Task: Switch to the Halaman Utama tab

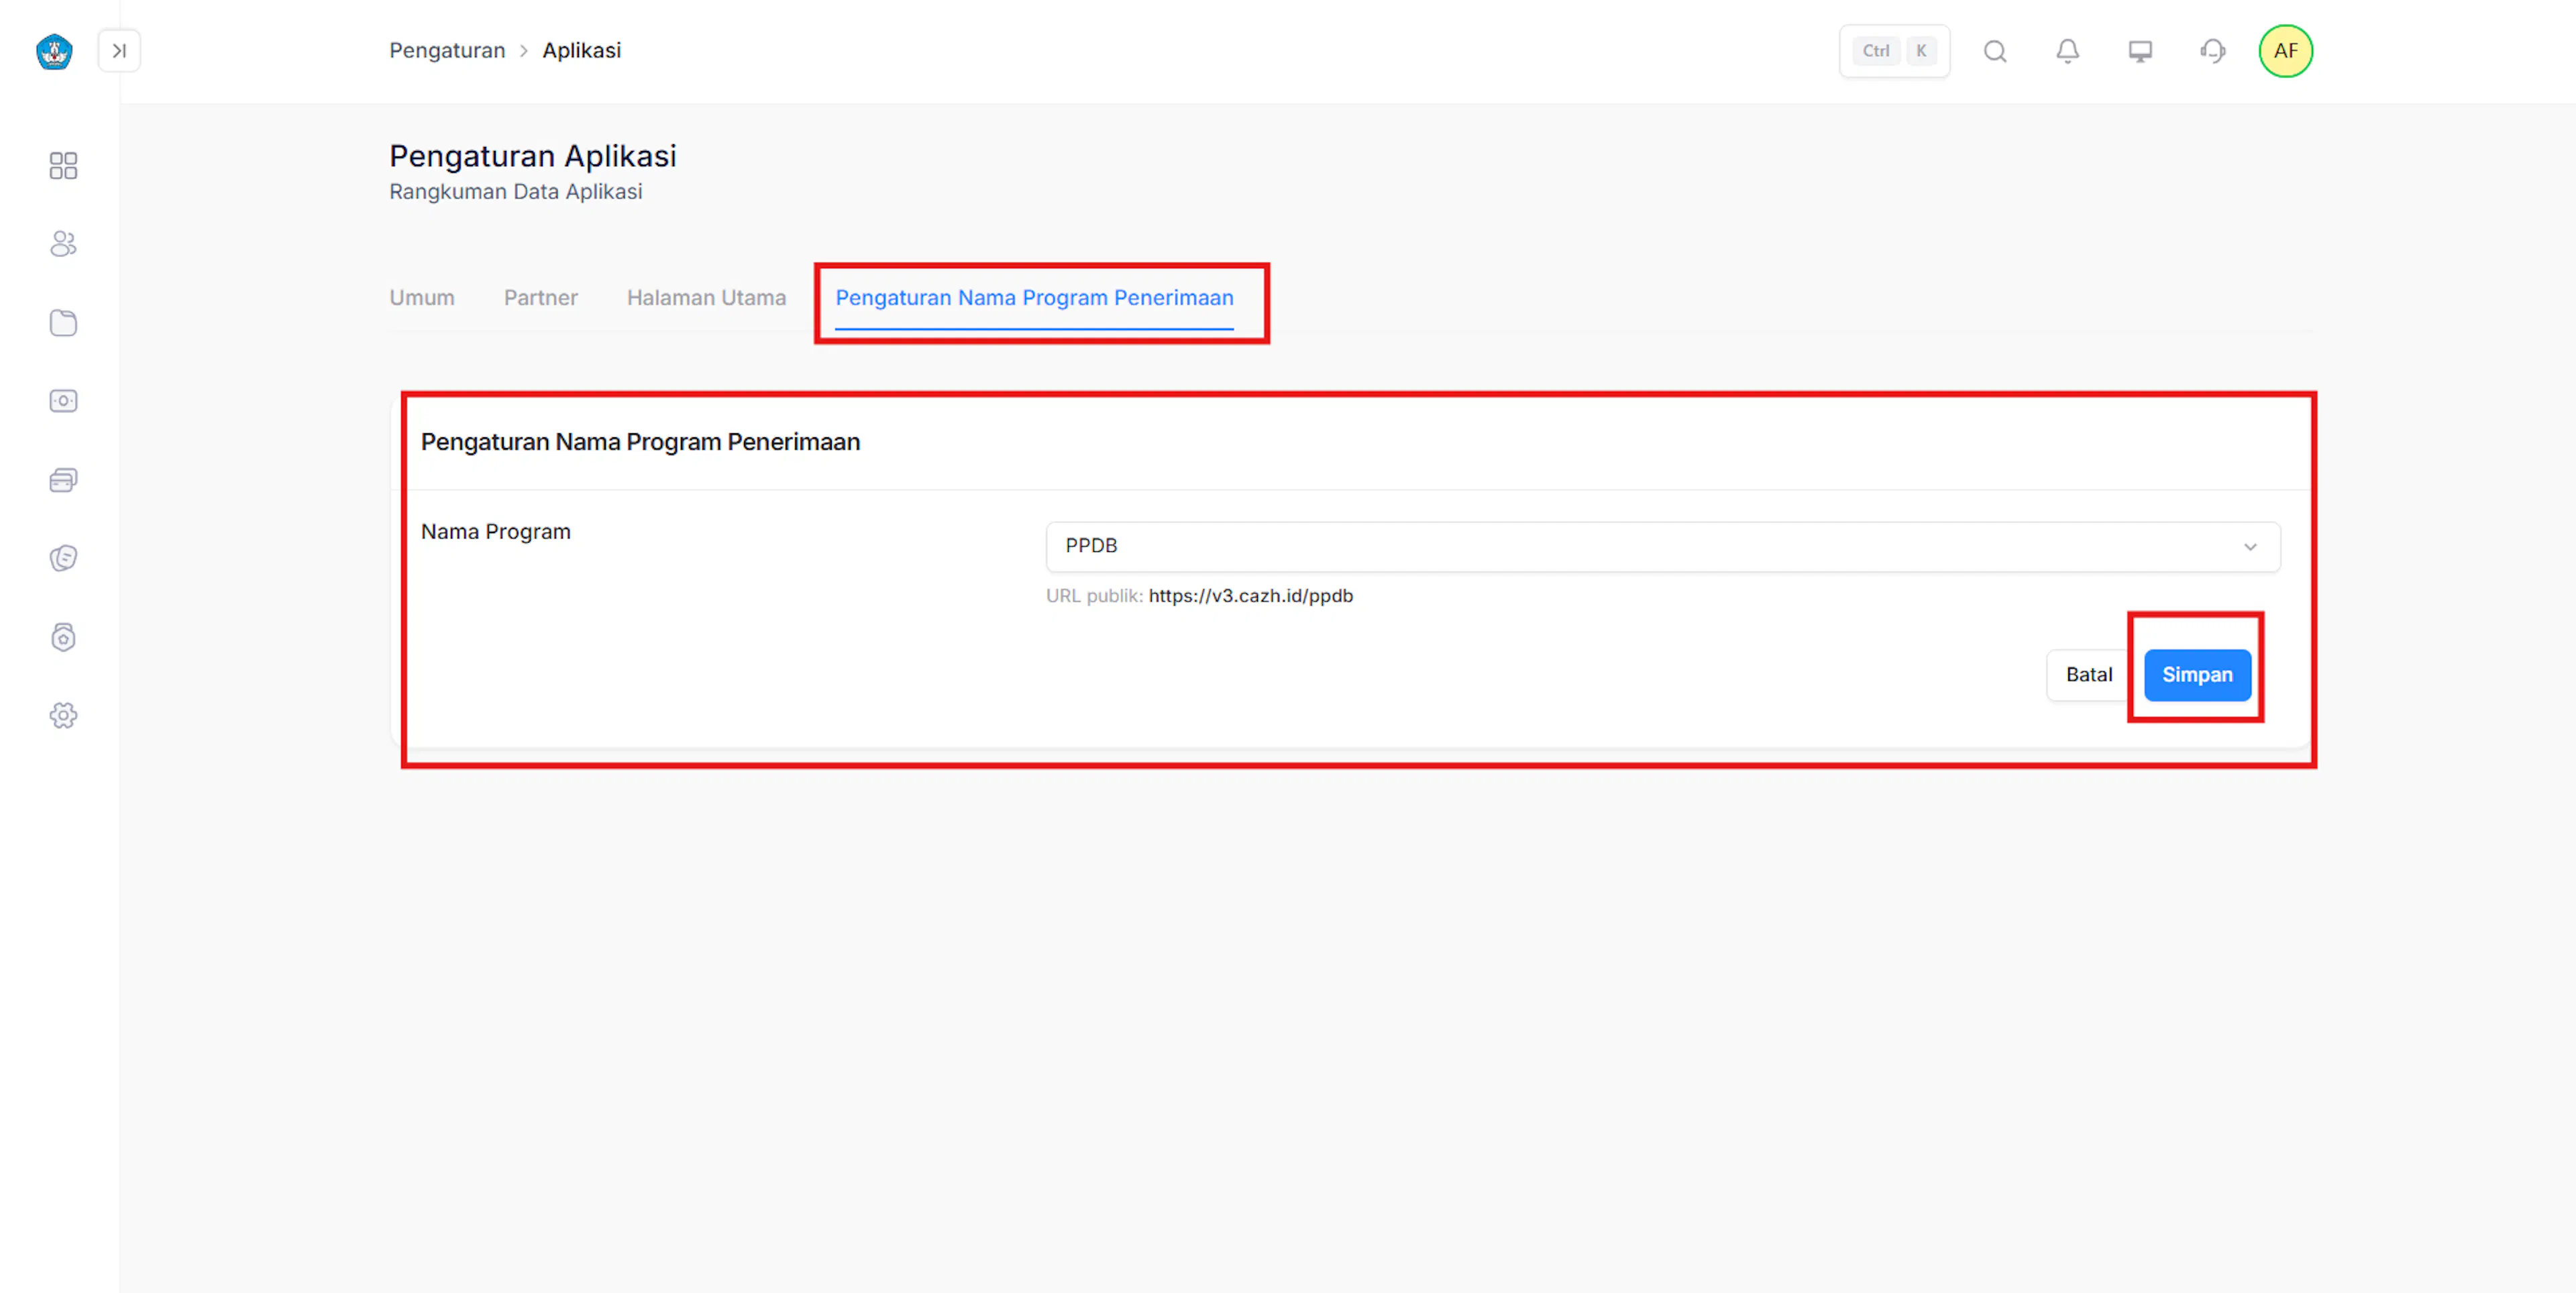Action: pyautogui.click(x=707, y=298)
